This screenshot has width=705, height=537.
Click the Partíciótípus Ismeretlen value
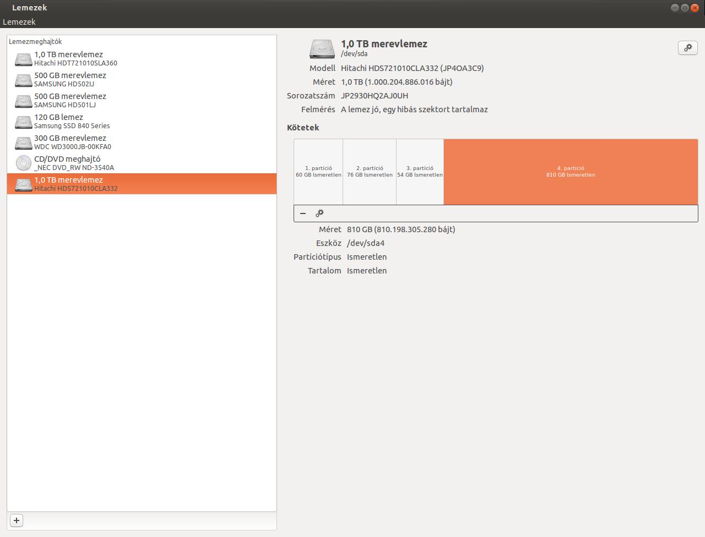coord(367,257)
